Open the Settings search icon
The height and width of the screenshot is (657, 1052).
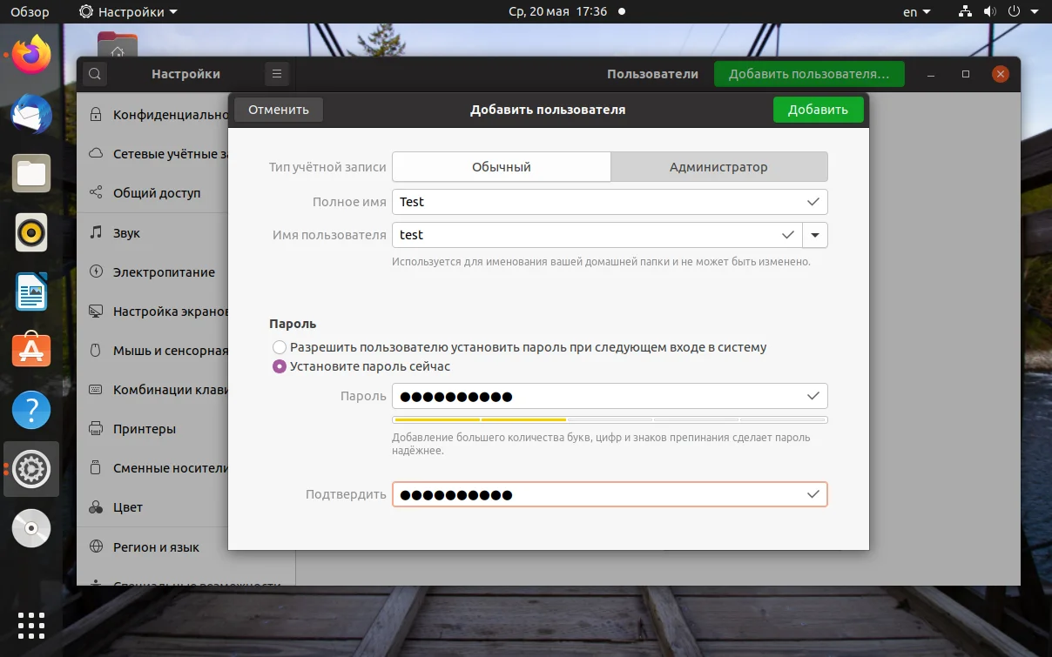95,75
